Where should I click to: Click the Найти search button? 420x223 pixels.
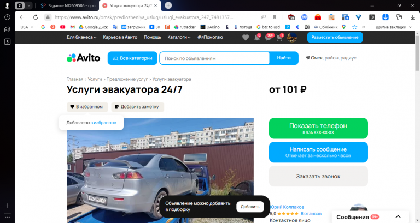[x=284, y=58]
